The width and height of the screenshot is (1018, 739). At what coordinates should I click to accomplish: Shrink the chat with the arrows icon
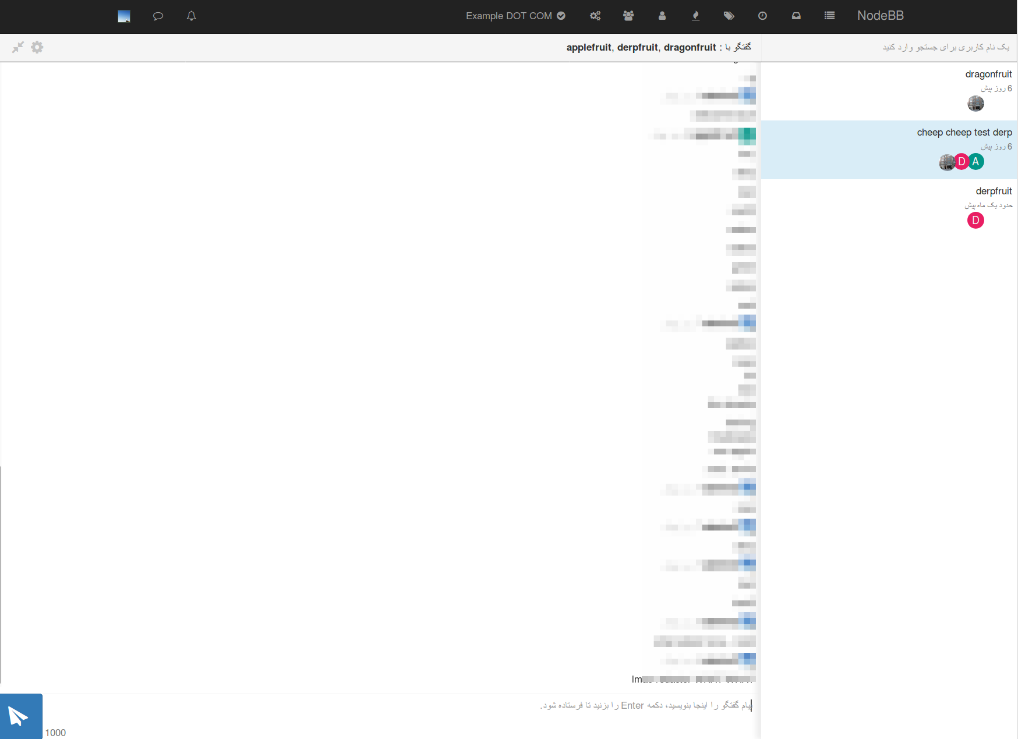coord(17,47)
